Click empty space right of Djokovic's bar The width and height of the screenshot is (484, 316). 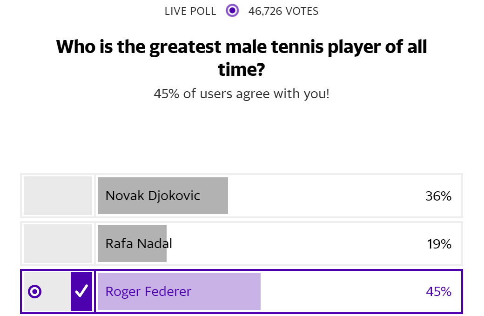click(321, 196)
